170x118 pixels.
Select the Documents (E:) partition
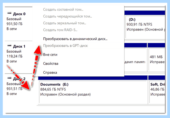(93, 92)
